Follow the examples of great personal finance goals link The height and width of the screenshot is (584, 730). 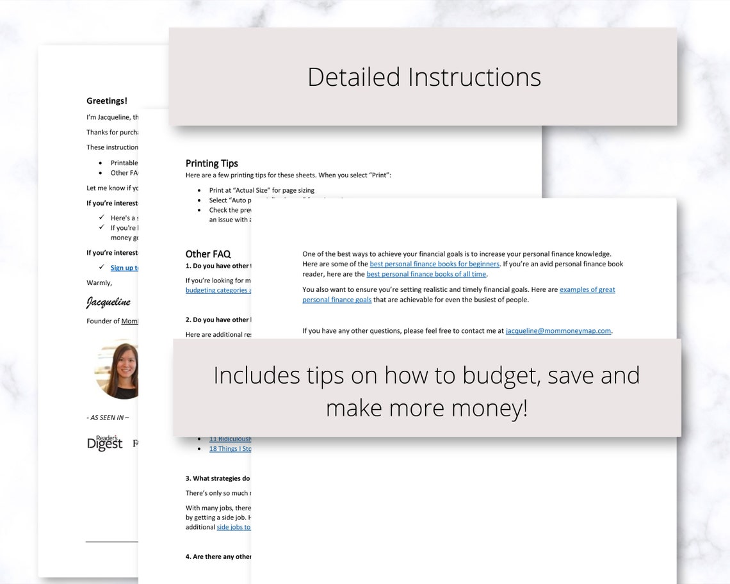pos(458,295)
